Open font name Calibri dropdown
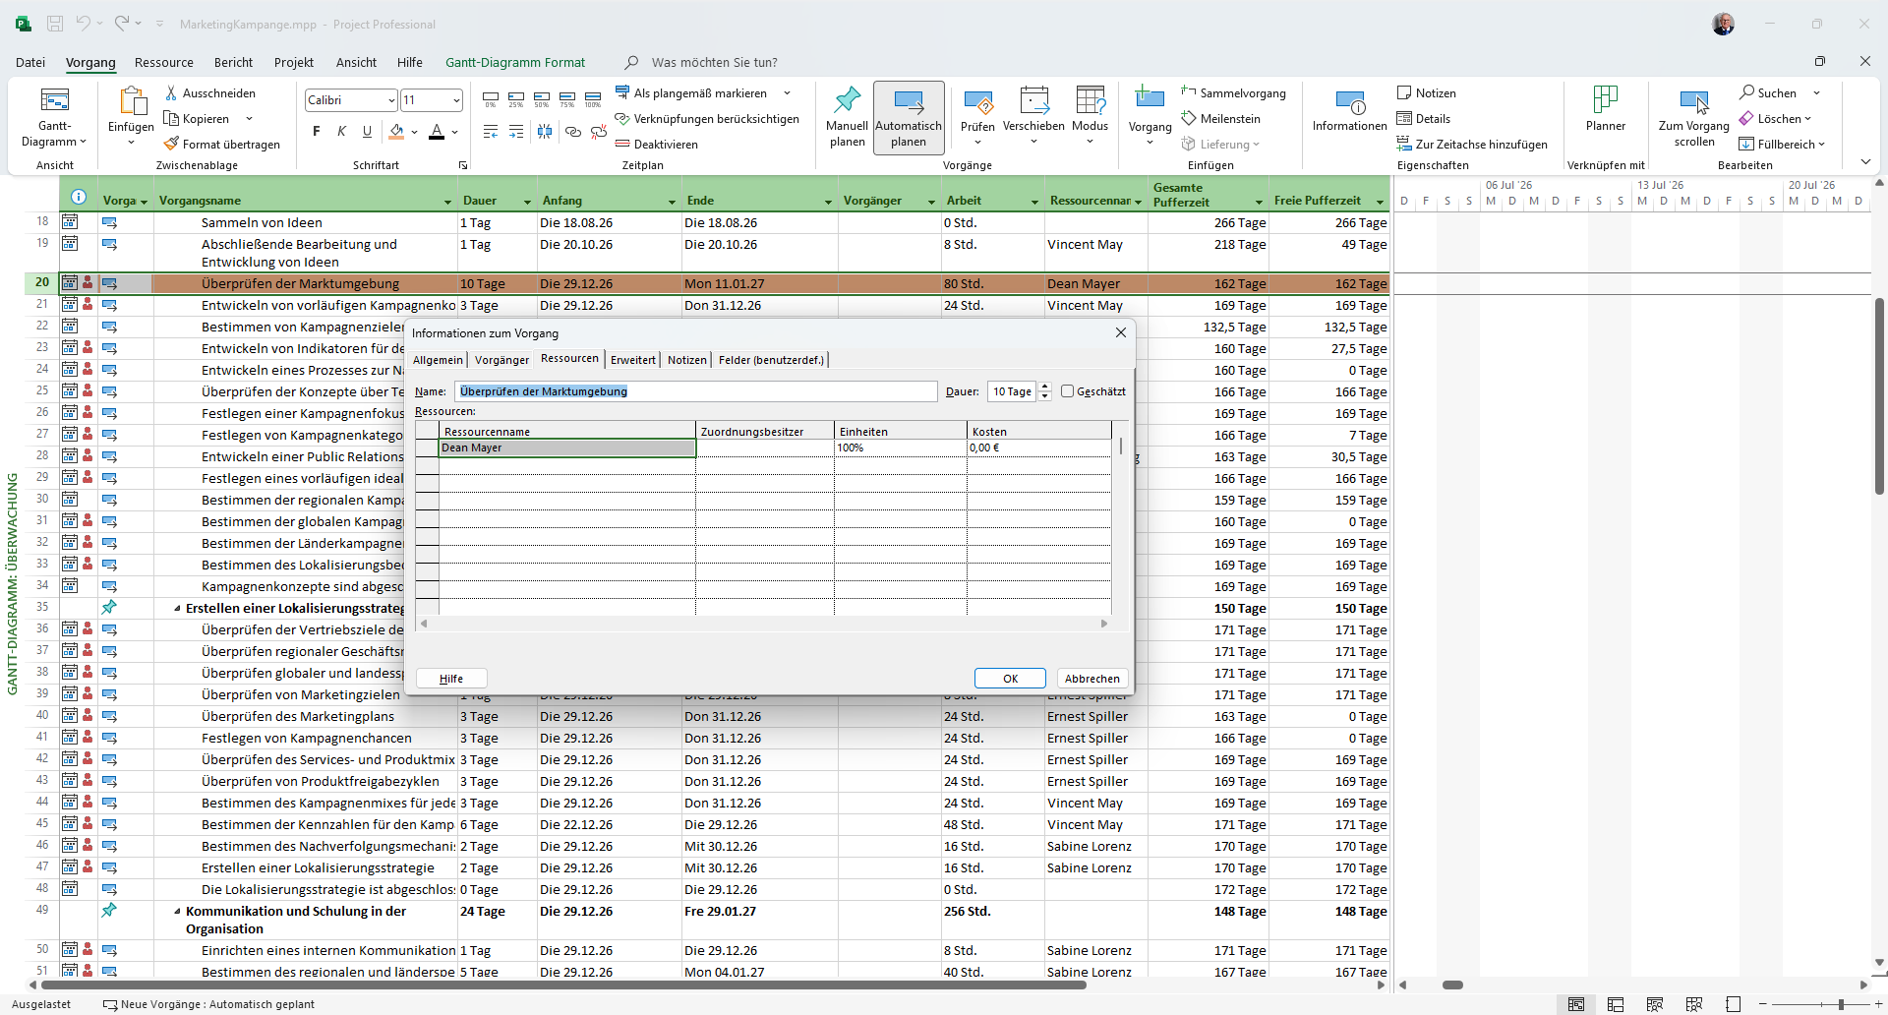This screenshot has width=1888, height=1015. 390,100
